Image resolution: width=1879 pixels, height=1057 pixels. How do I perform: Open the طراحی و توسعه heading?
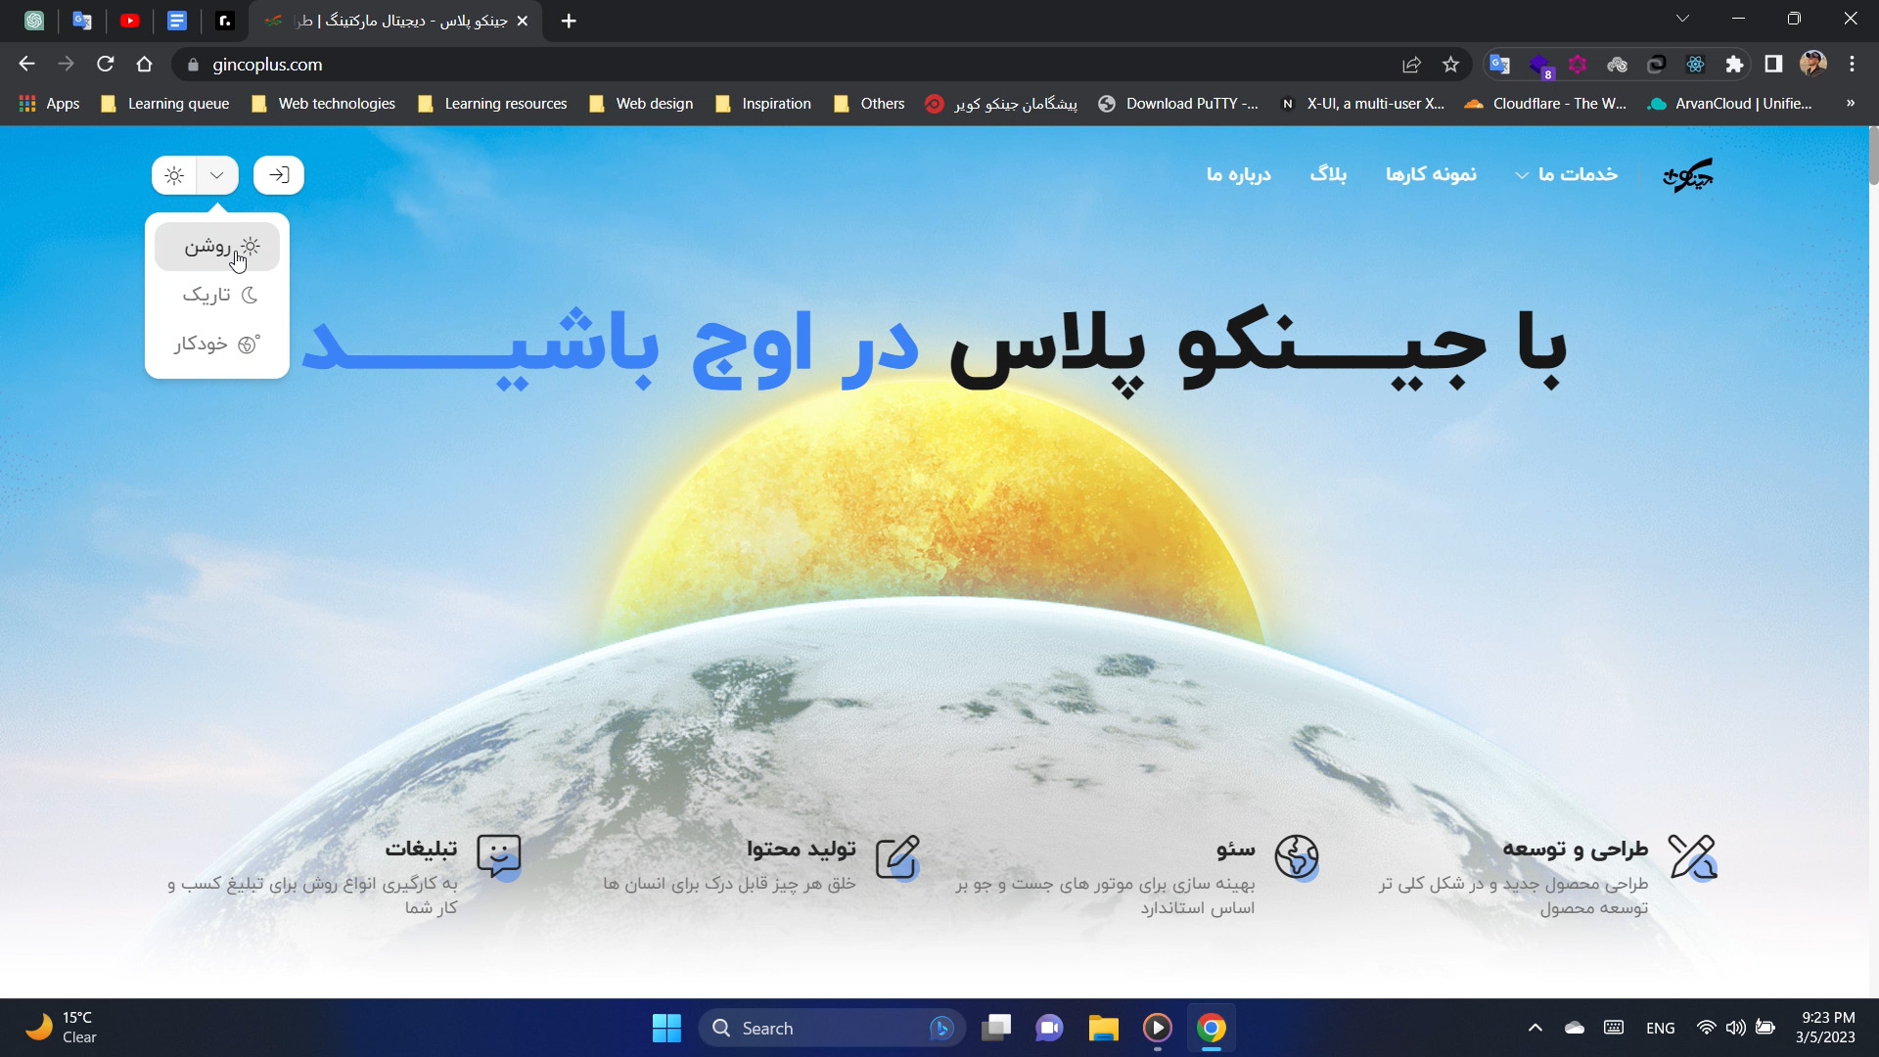(x=1576, y=849)
